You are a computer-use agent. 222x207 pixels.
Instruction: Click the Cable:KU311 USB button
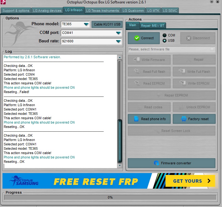pos(107,24)
